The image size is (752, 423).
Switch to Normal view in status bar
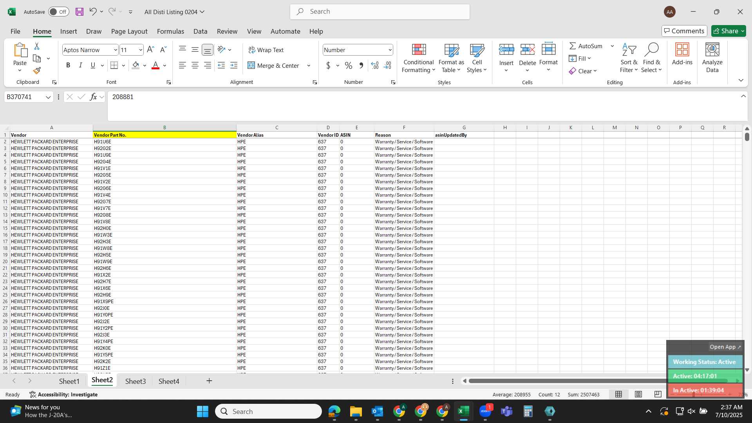[618, 394]
